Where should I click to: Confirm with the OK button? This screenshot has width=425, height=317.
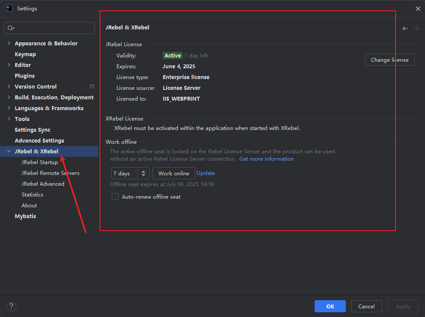[x=330, y=306]
